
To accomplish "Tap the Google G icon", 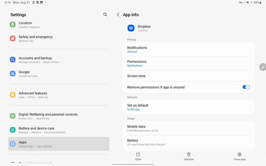I will [13, 74].
